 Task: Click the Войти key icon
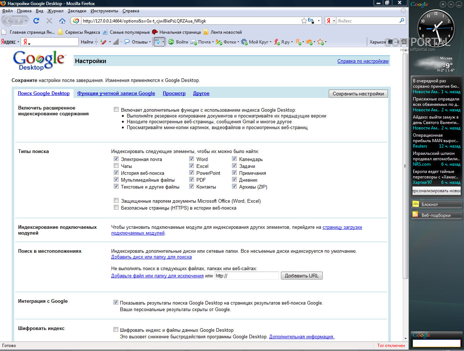[x=171, y=42]
